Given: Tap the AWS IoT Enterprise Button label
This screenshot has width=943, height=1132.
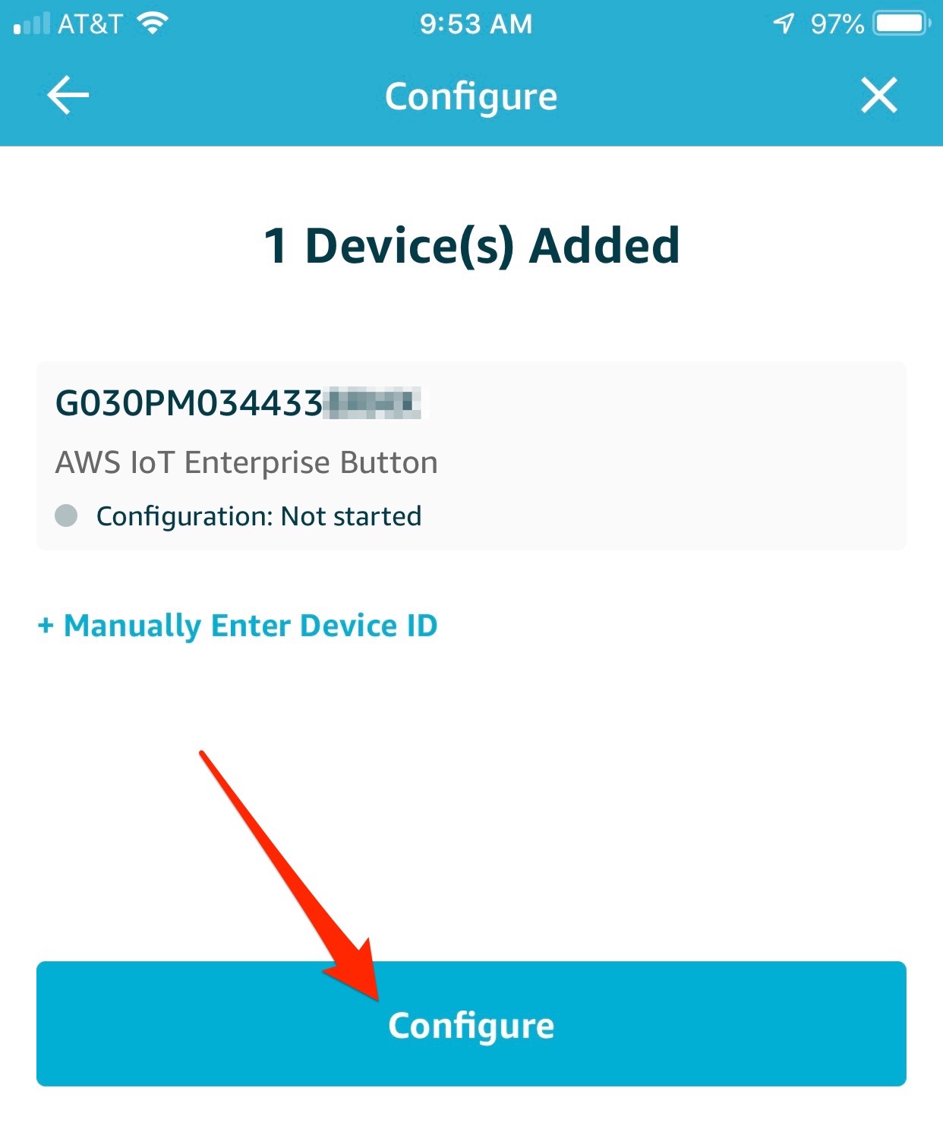Looking at the screenshot, I should [x=247, y=462].
